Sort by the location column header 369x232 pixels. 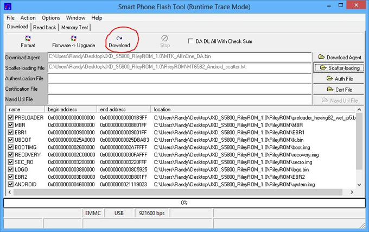[253, 109]
